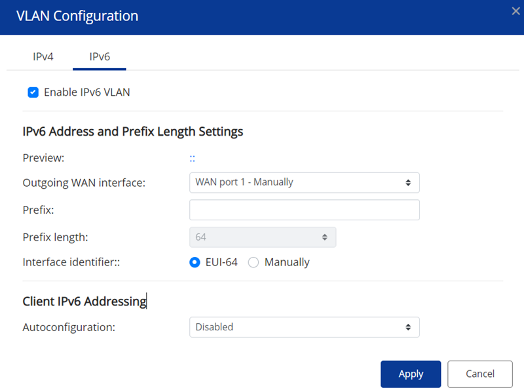The height and width of the screenshot is (392, 524).
Task: Click the "IPv6 Address and Prefix Length Settings" heading
Action: pyautogui.click(x=133, y=132)
